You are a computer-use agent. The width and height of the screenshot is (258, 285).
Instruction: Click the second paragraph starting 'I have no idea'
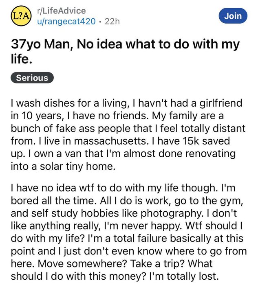129,232
